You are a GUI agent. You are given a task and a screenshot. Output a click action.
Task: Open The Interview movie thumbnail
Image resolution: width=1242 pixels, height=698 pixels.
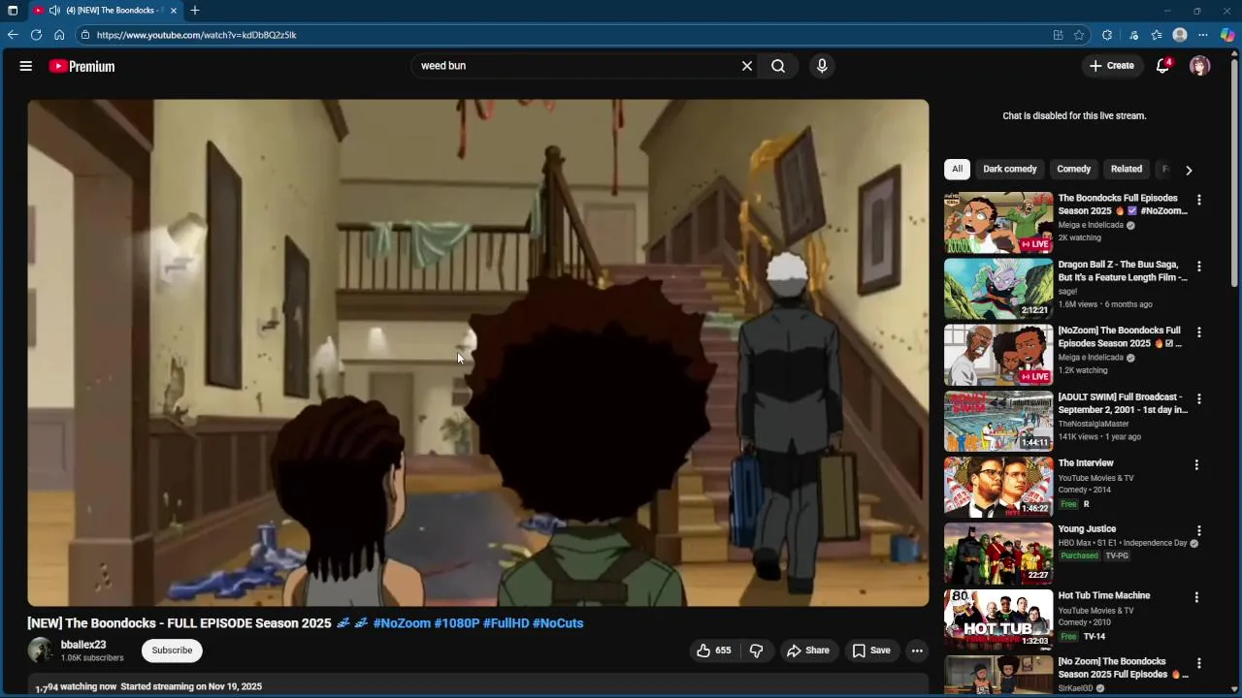pos(998,487)
